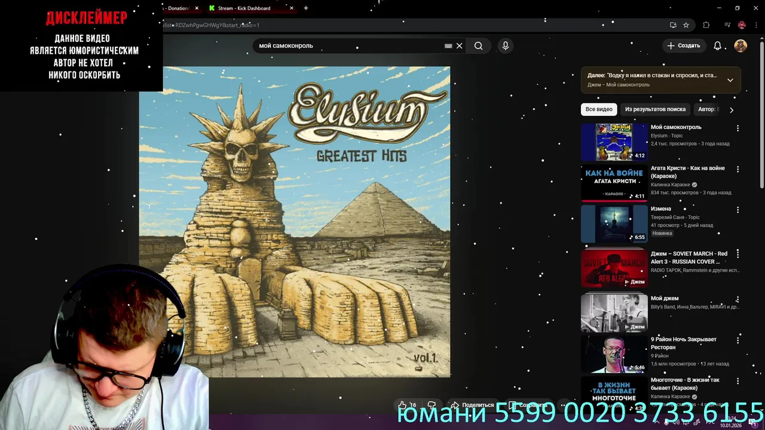
Task: Bookmark this page with star icon
Action: coord(686,25)
